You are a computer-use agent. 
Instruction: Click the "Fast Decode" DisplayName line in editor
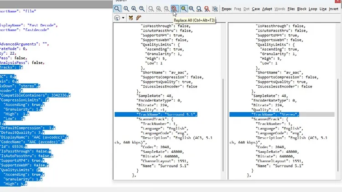point(29,25)
